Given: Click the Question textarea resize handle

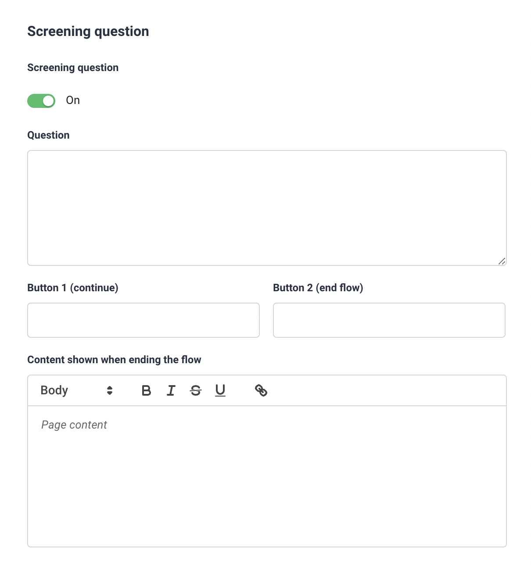Looking at the screenshot, I should (x=502, y=261).
